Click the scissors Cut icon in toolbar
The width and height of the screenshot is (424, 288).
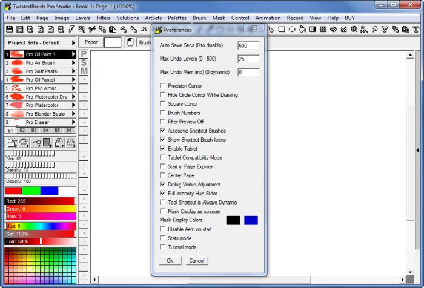pos(92,29)
